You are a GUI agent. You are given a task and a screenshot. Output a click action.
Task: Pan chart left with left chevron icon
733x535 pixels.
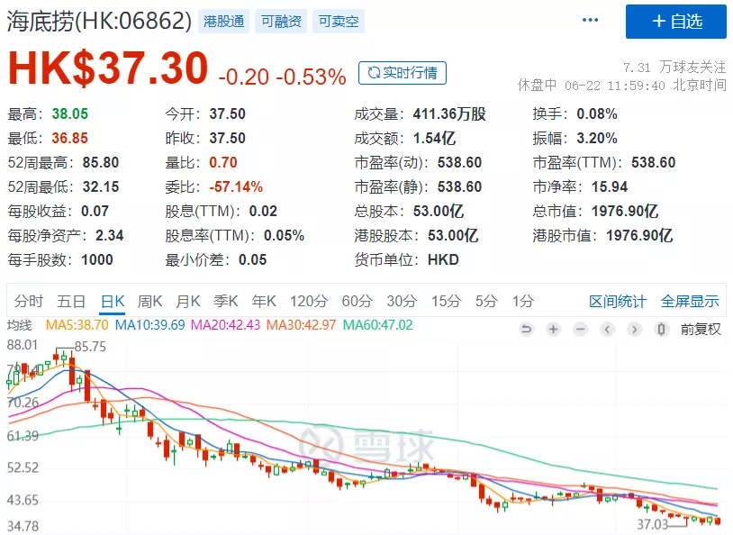coord(607,330)
